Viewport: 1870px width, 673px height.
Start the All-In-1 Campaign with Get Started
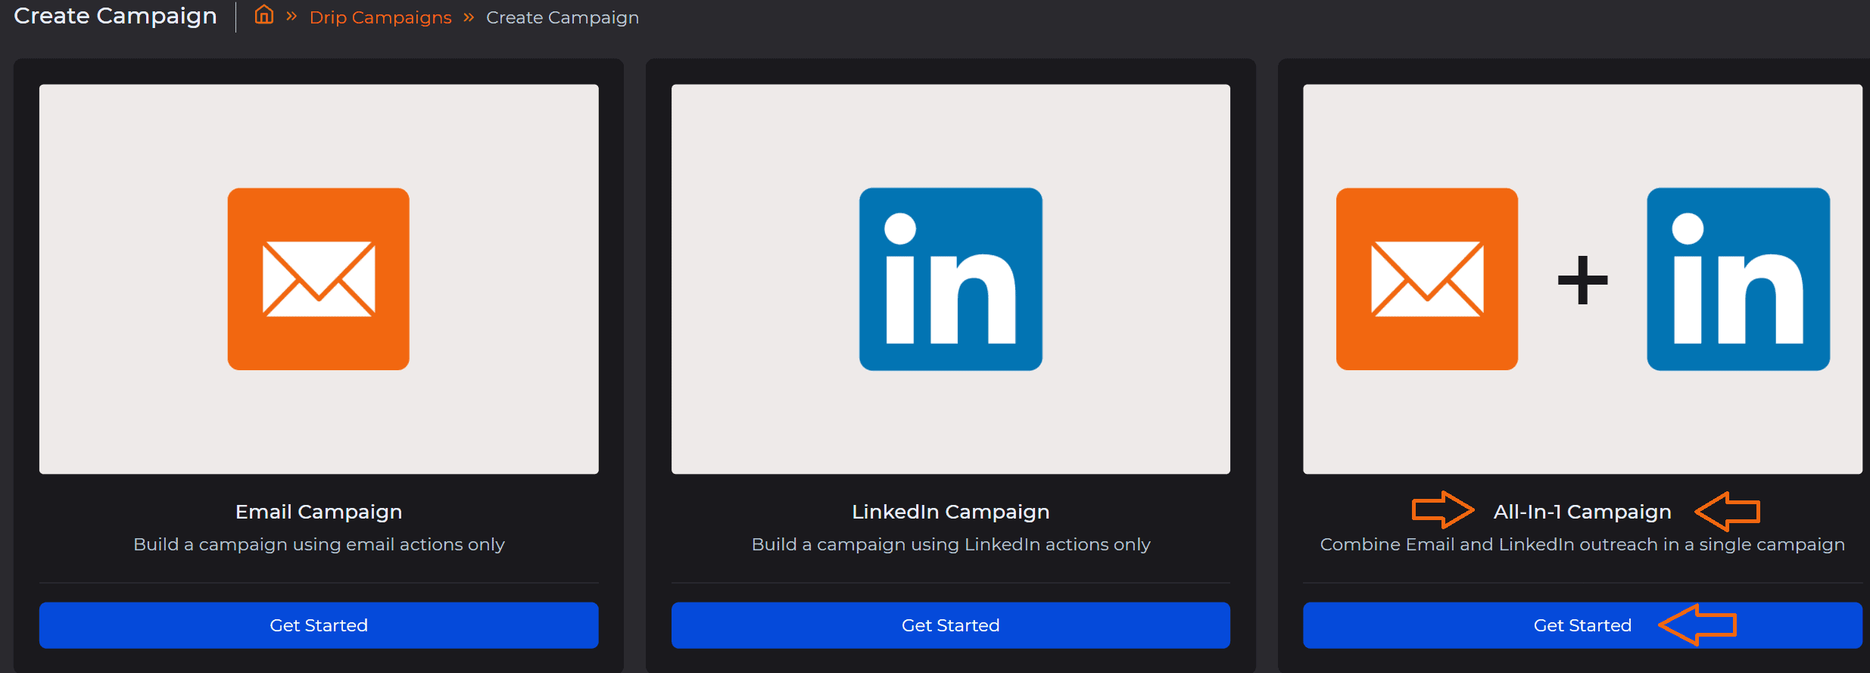click(x=1581, y=625)
